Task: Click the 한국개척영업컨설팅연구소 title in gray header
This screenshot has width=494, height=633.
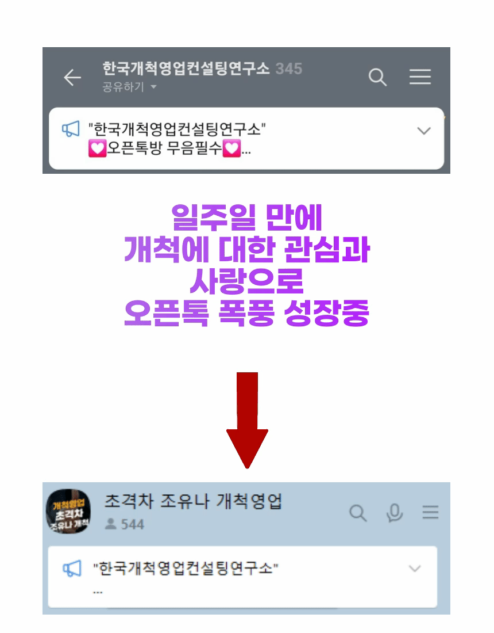Action: (x=186, y=68)
